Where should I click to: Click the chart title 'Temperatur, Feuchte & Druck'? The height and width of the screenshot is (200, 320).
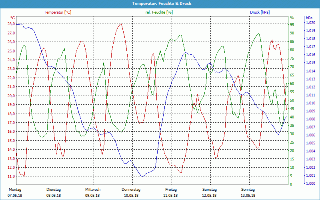pyautogui.click(x=162, y=4)
